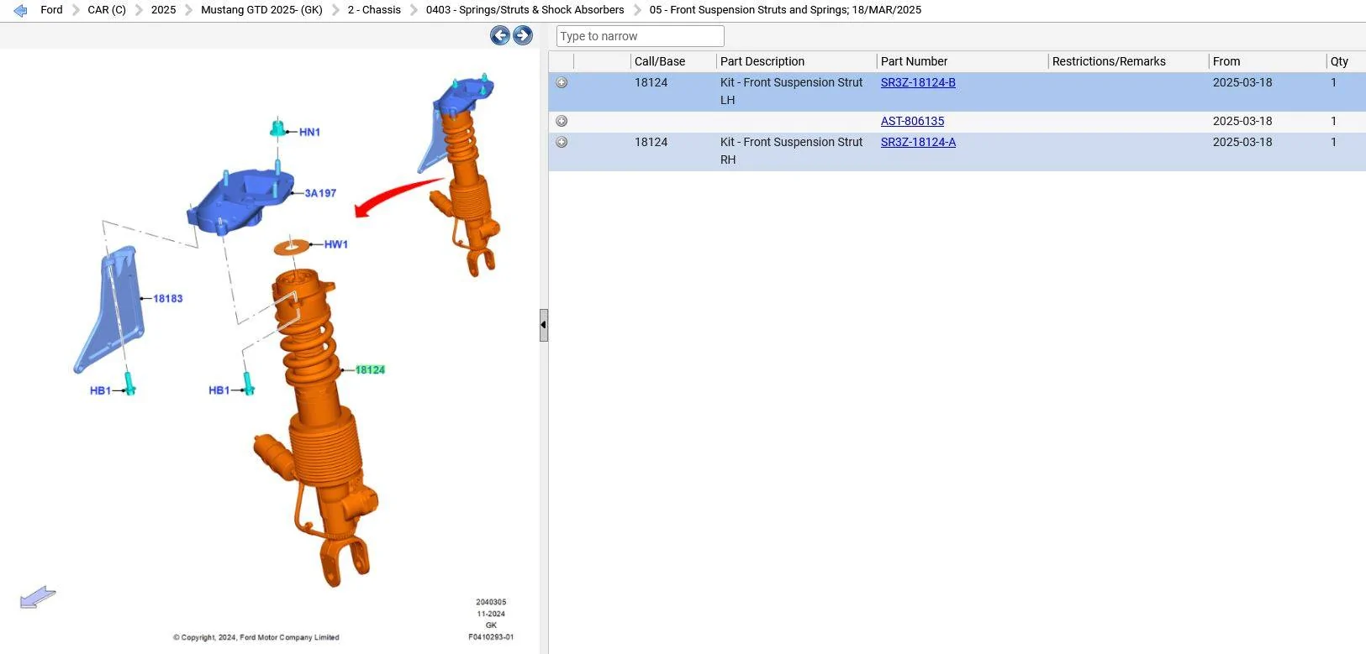Click the blue 18183 shield graphic

pos(109,311)
